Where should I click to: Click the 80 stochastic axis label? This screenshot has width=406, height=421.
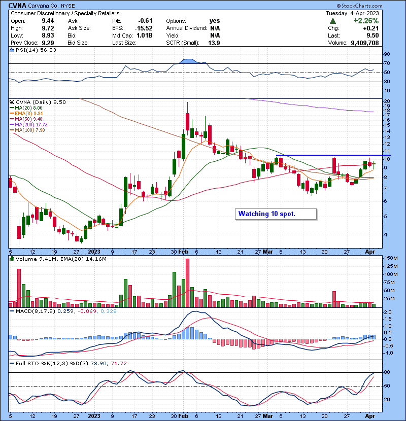[x=387, y=372]
